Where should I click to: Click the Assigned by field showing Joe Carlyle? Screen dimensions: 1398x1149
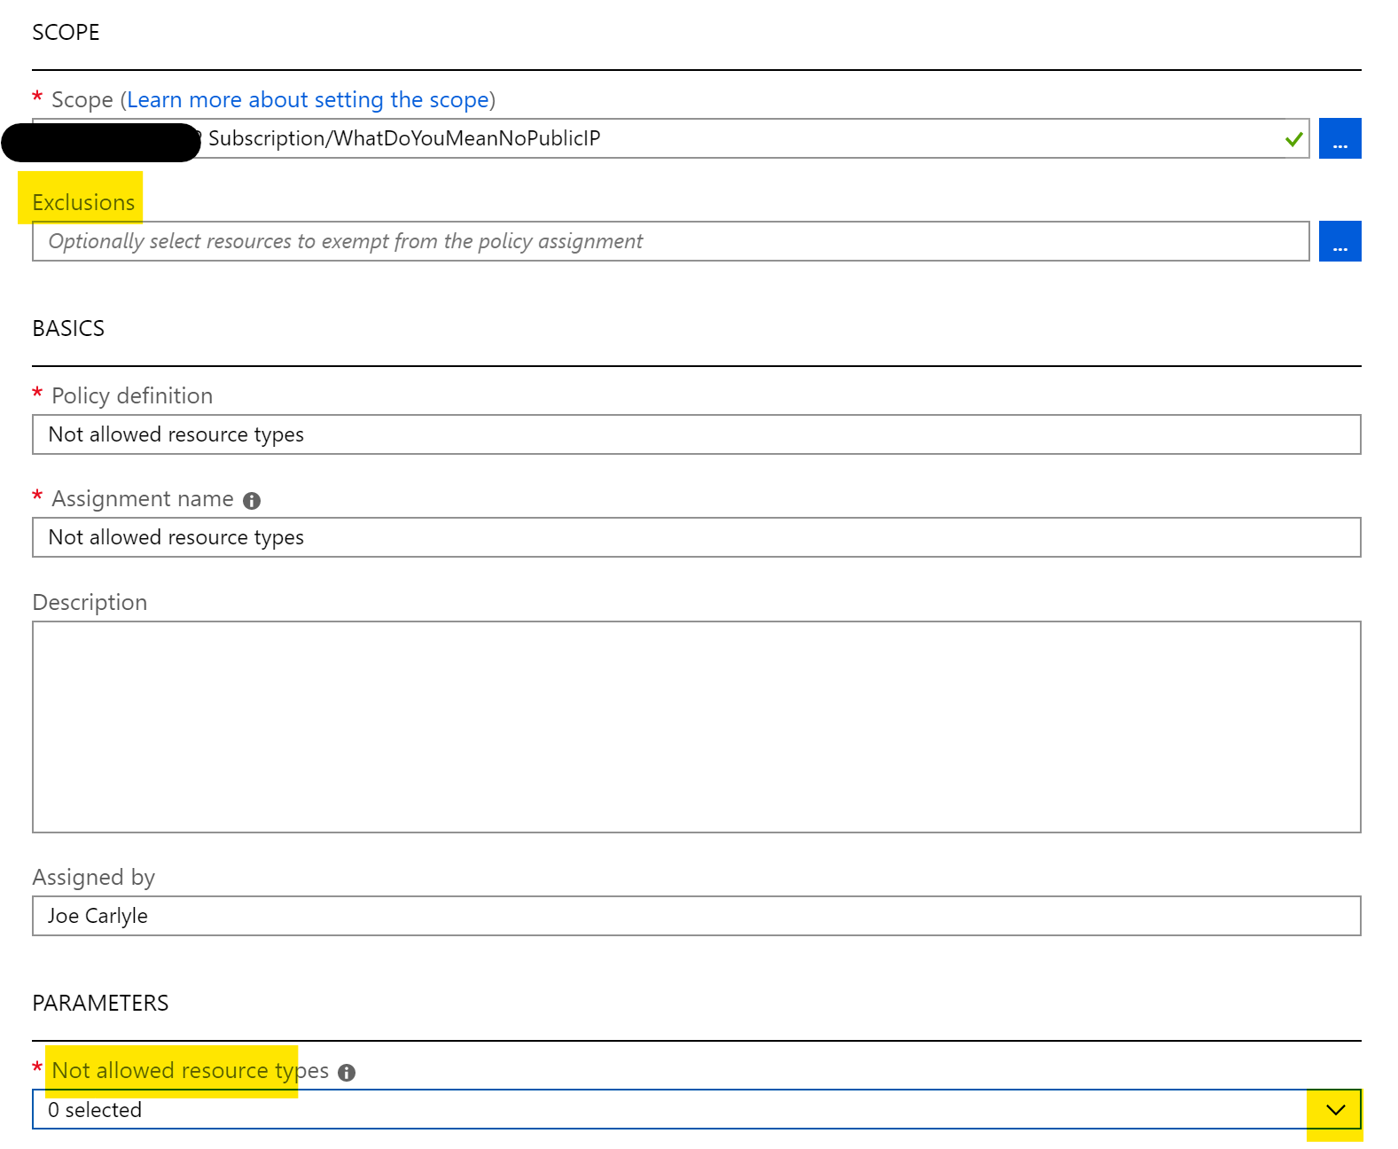[x=696, y=916]
